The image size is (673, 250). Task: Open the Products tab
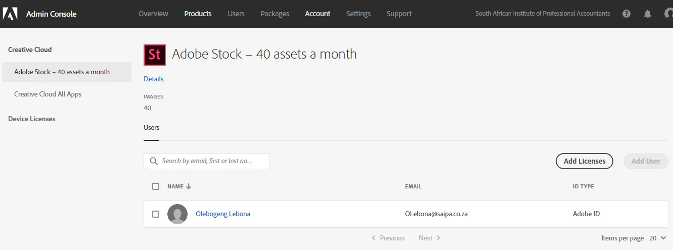[x=198, y=14]
